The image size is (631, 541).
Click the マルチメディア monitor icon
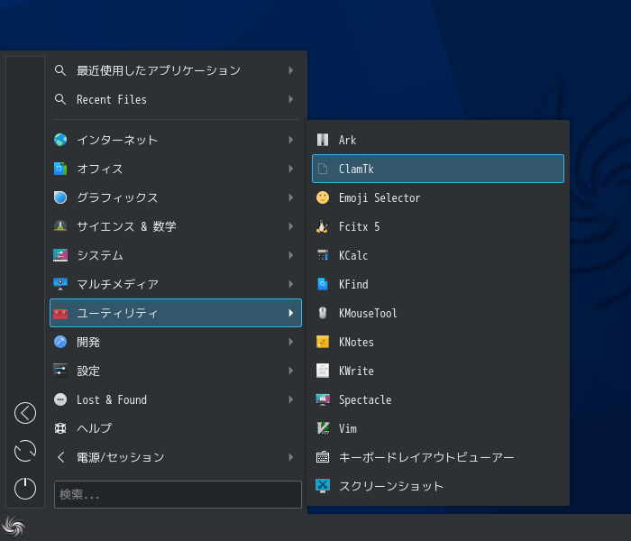point(60,284)
